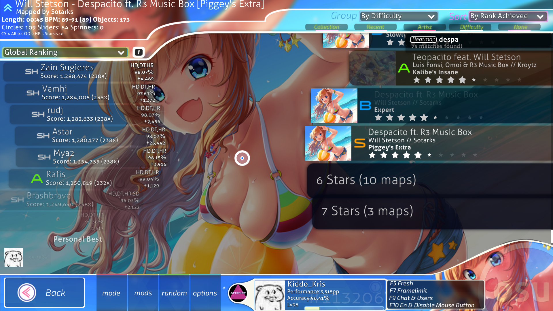The height and width of the screenshot is (311, 553).
Task: Open the Sort By Rank Achieved dropdown
Action: [508, 16]
